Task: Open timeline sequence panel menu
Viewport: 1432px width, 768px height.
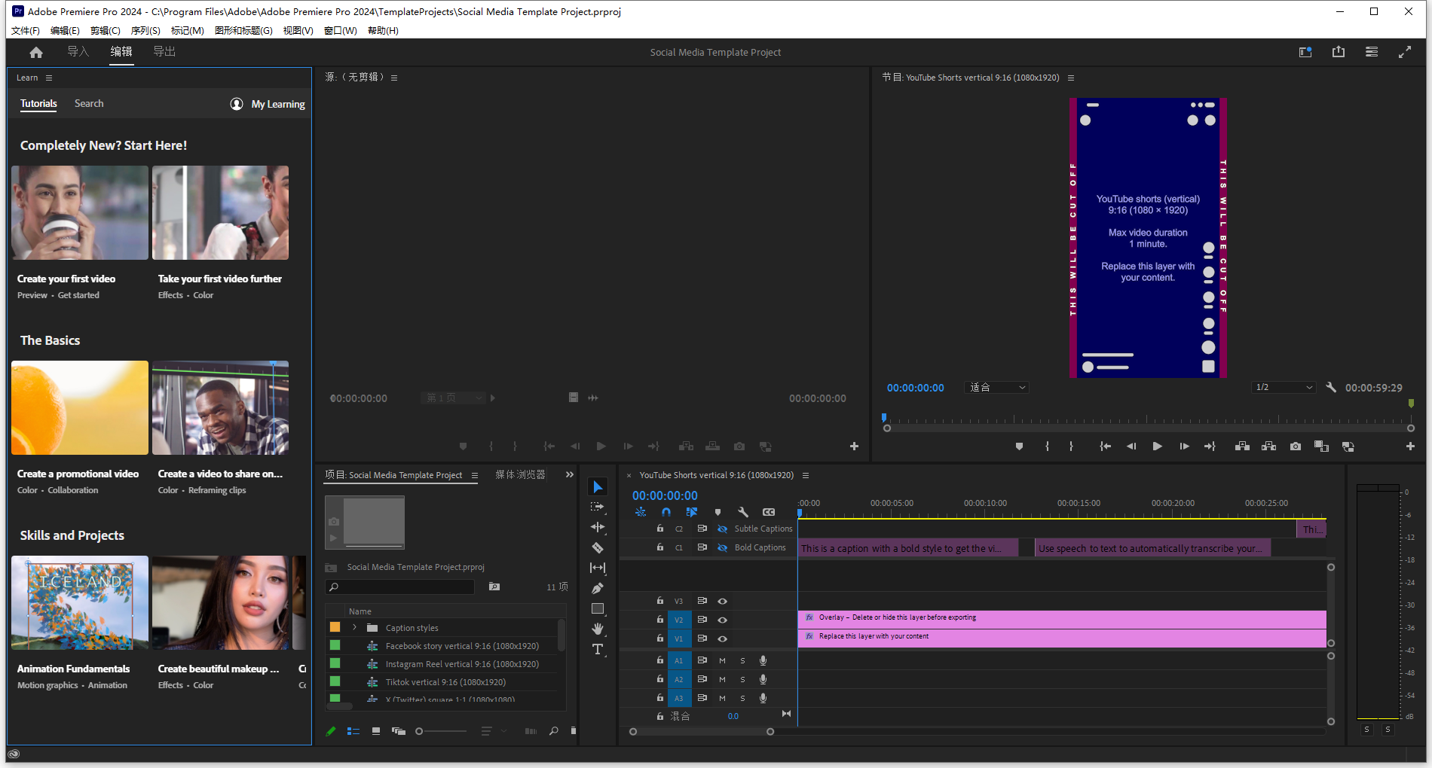Action: 806,475
